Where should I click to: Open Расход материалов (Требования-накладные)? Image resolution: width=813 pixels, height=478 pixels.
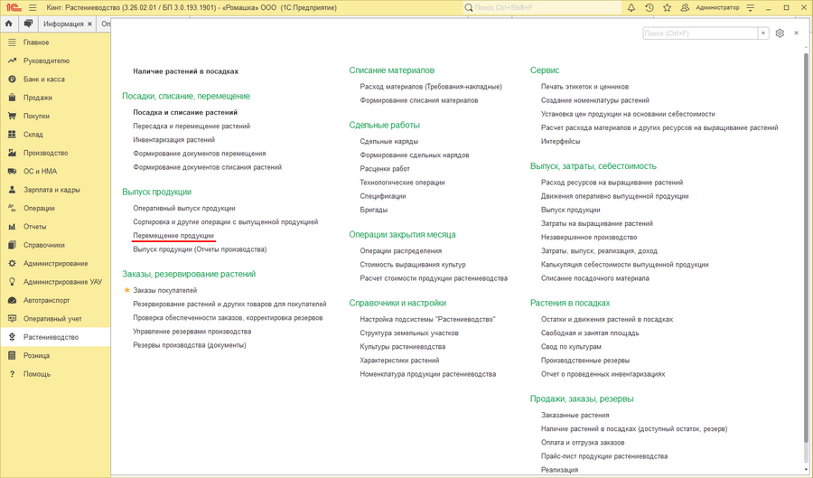coord(431,87)
